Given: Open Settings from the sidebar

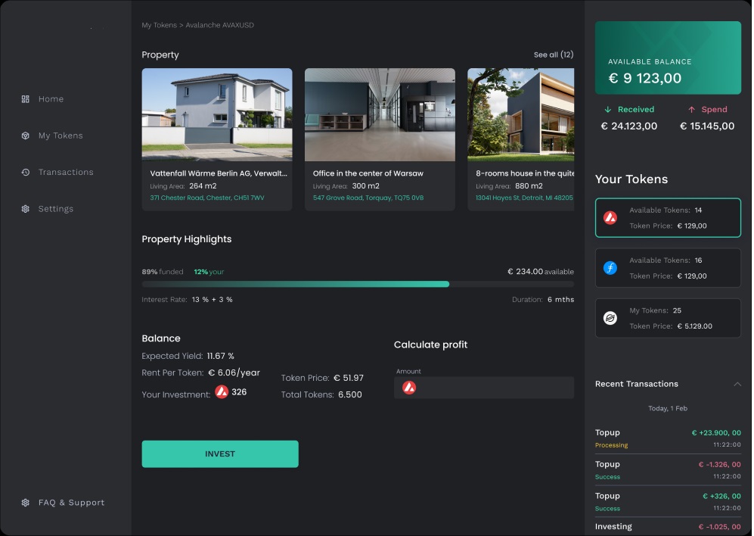Looking at the screenshot, I should pyautogui.click(x=56, y=208).
